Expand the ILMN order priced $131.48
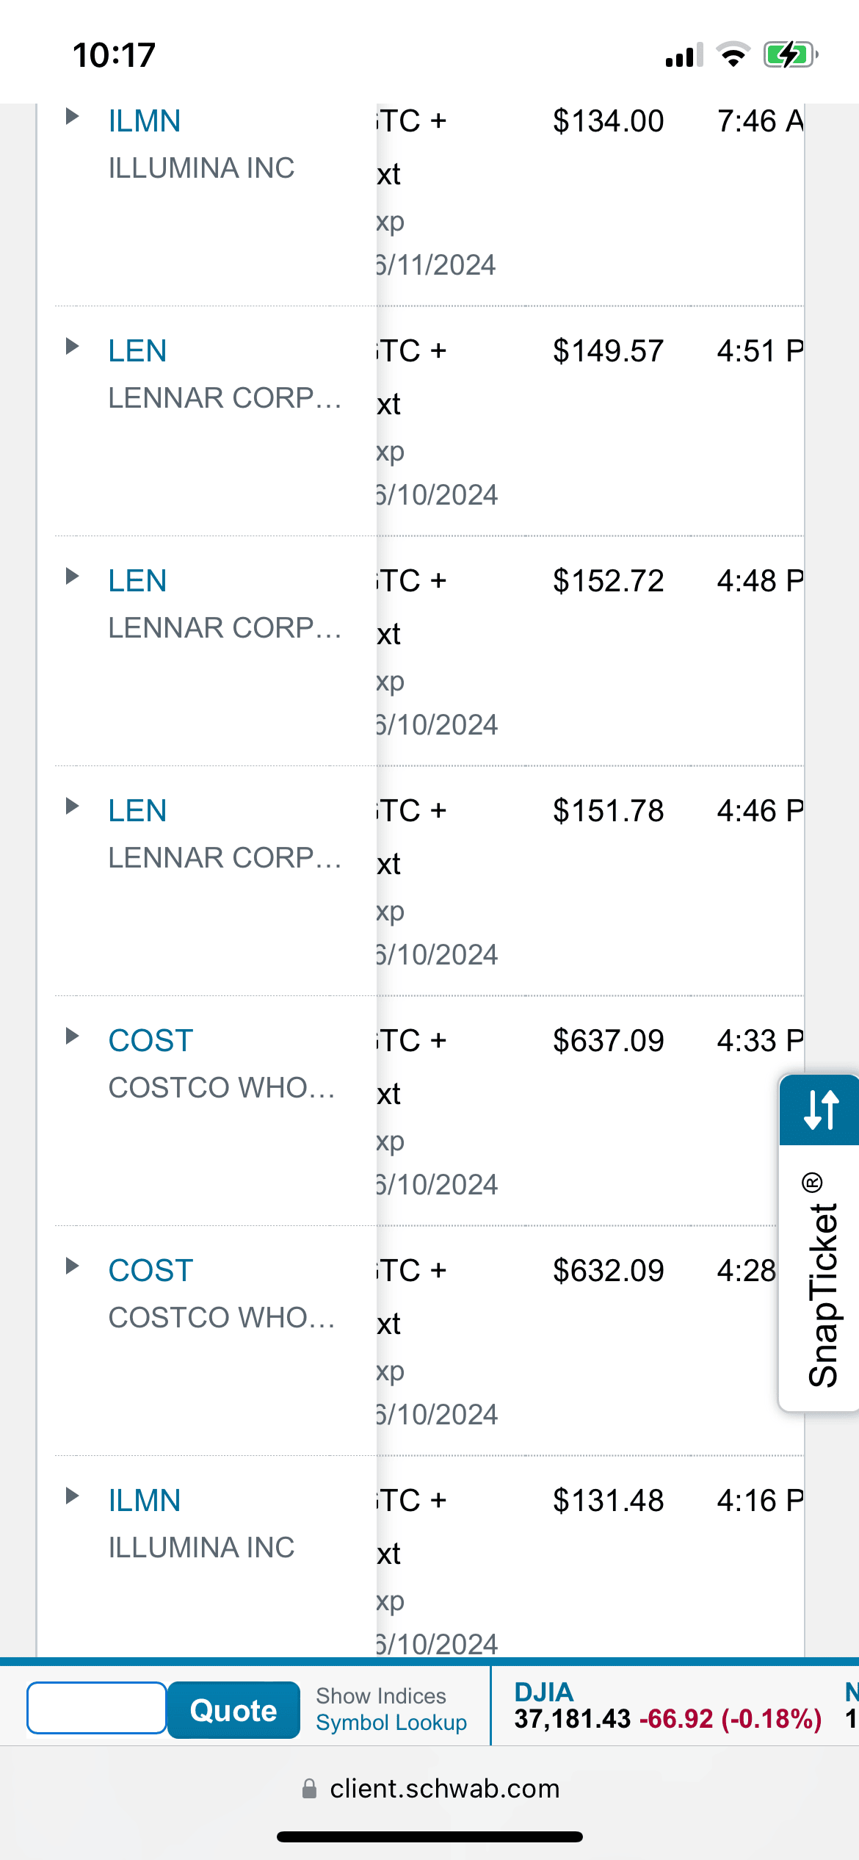The height and width of the screenshot is (1860, 859). [x=72, y=1496]
